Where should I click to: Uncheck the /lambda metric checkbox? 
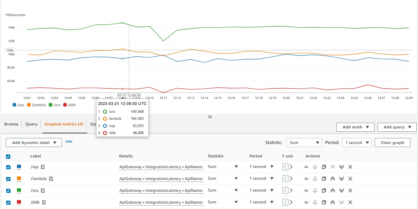(x=8, y=179)
